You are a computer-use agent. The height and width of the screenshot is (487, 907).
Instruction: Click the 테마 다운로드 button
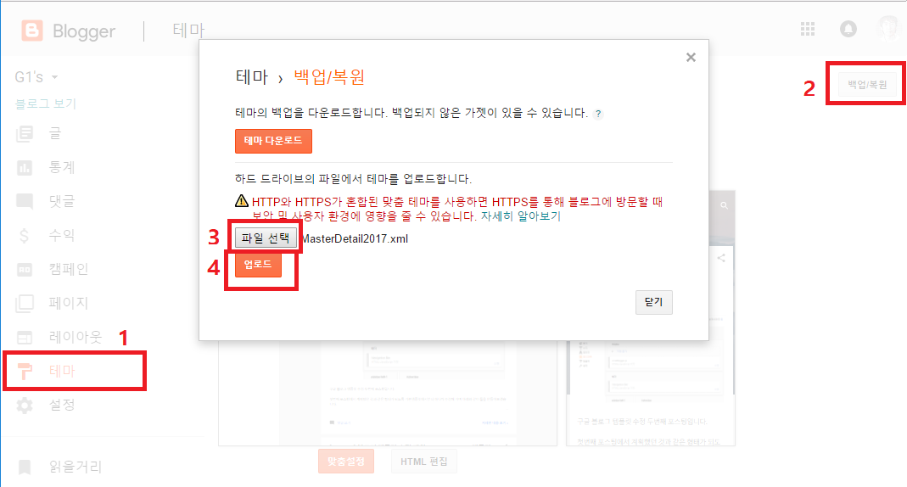click(x=273, y=141)
